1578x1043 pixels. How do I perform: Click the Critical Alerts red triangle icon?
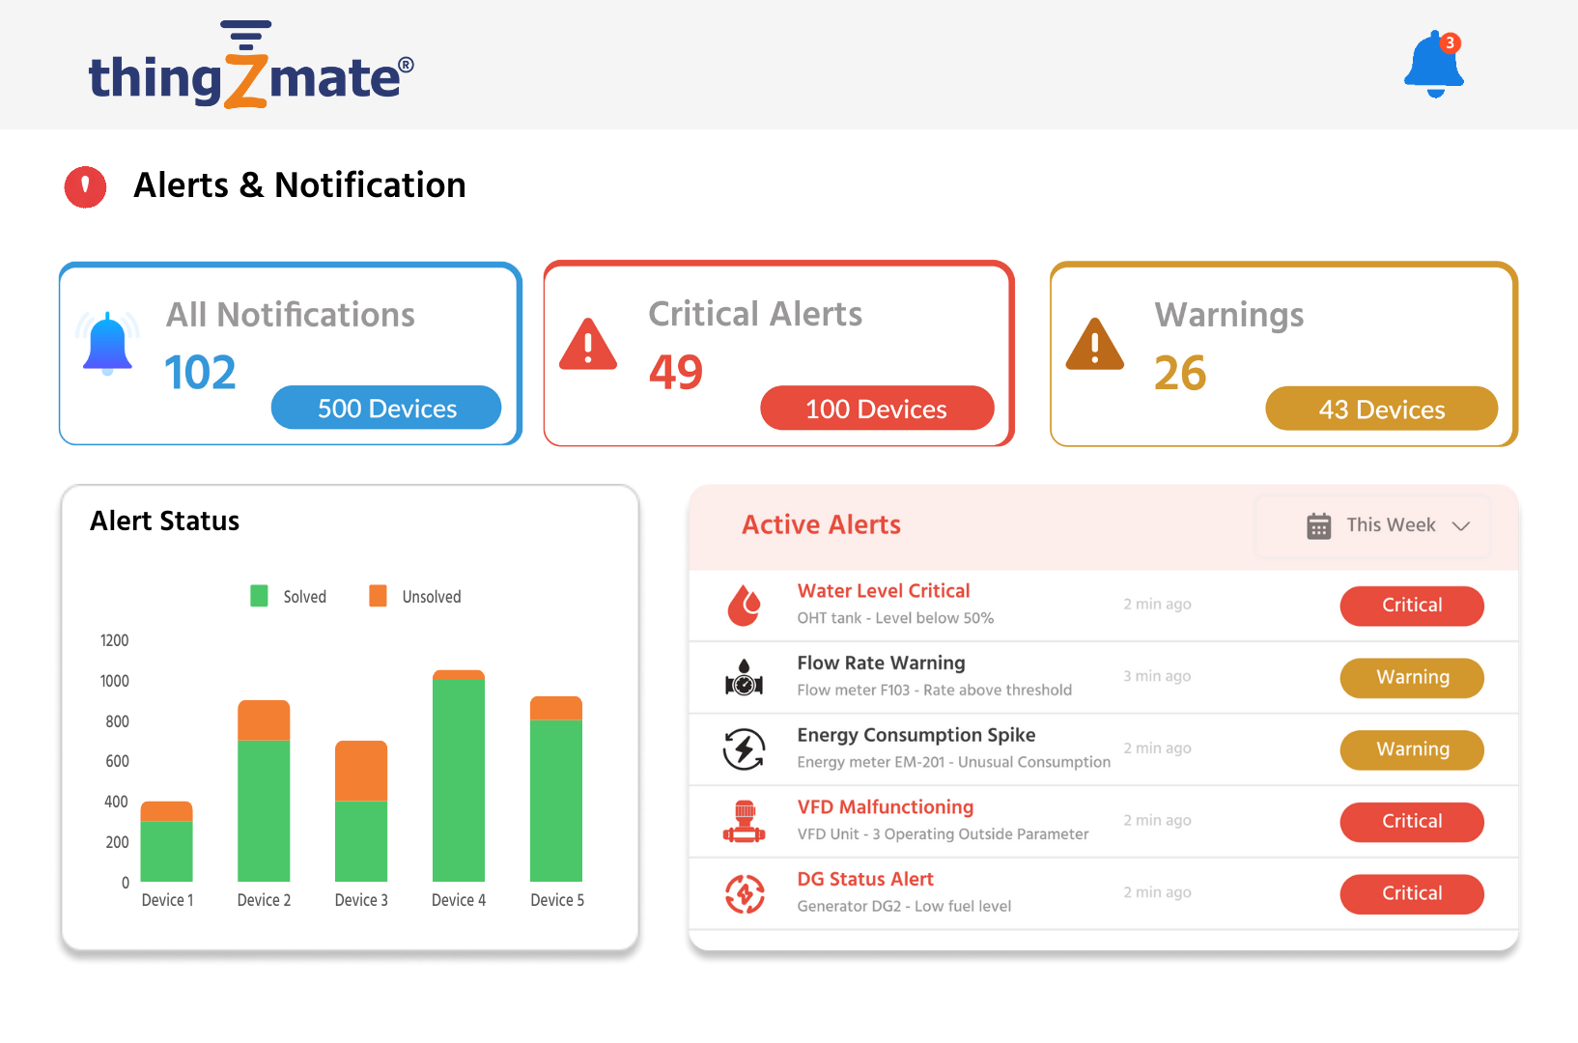[587, 345]
